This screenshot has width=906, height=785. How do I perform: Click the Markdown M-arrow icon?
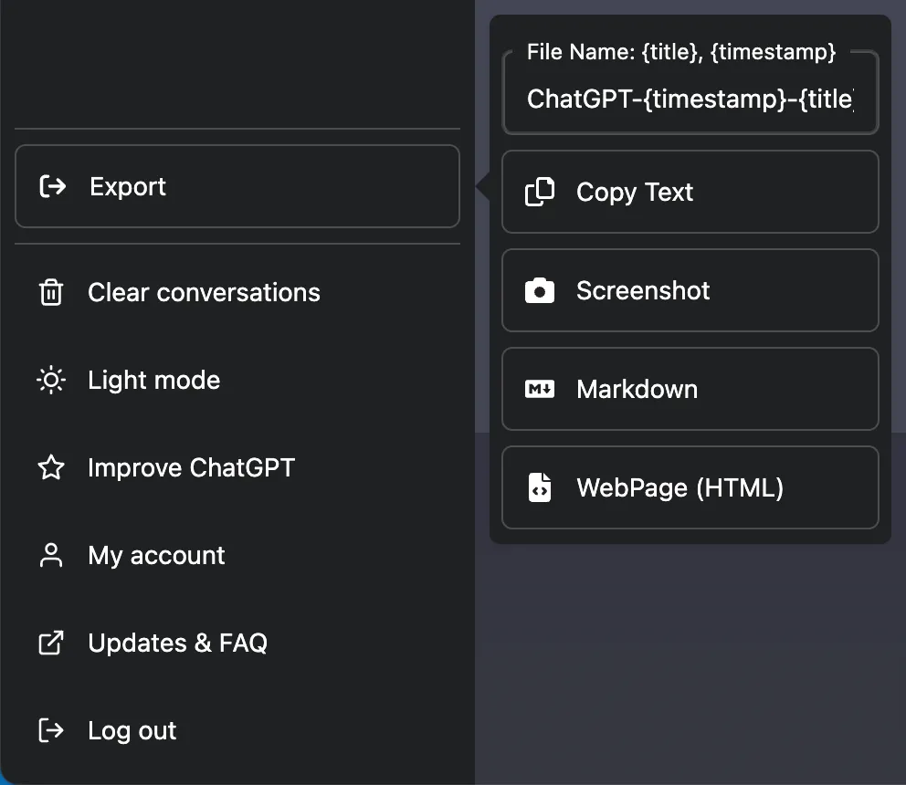click(540, 389)
